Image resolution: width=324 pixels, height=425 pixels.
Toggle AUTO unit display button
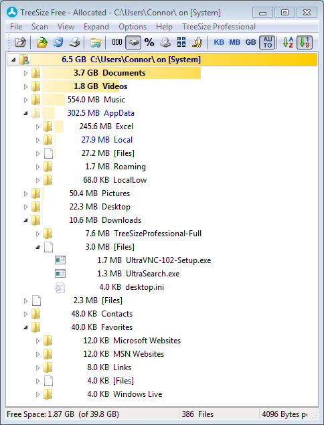(x=267, y=43)
